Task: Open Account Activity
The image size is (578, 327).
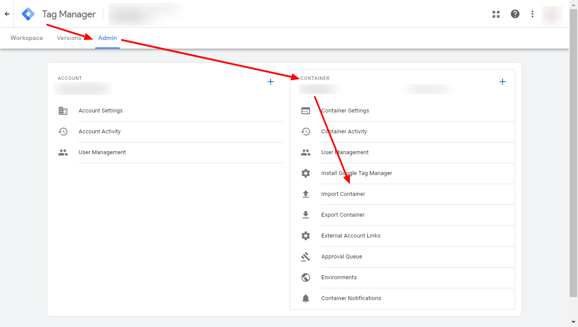Action: pos(100,132)
